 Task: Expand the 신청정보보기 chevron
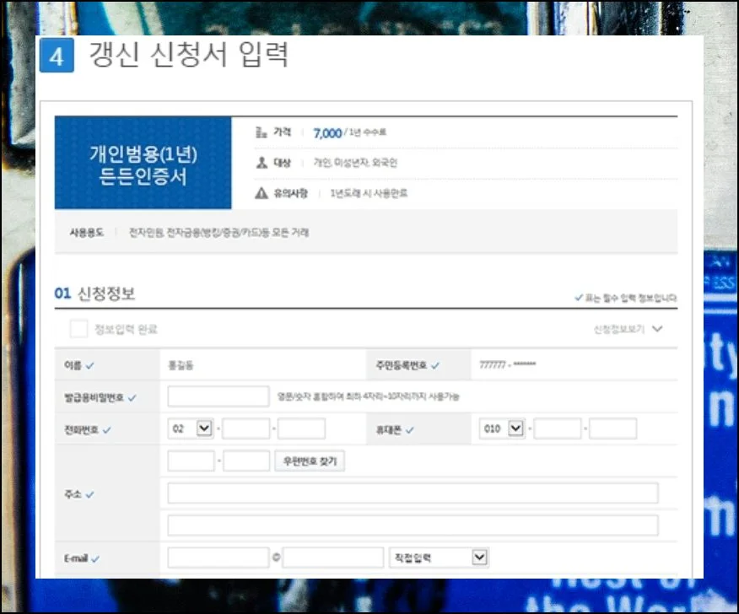point(657,329)
